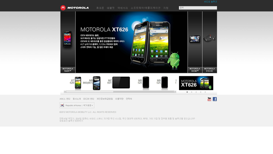Image resolution: width=273 pixels, height=154 pixels.
Task: Select the fourth promo pagination dot
Action: coord(201,92)
